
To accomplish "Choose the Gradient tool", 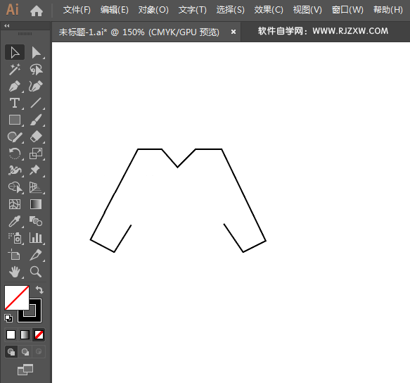I will [36, 204].
